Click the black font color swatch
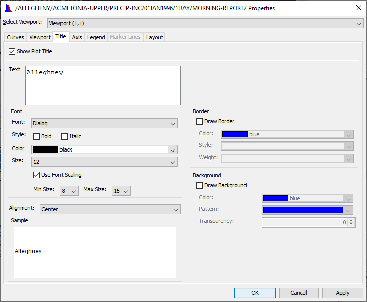 (45, 149)
